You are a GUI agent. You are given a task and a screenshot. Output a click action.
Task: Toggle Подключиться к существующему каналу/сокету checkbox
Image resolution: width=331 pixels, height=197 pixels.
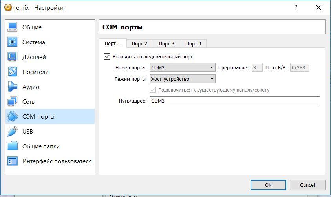(153, 90)
